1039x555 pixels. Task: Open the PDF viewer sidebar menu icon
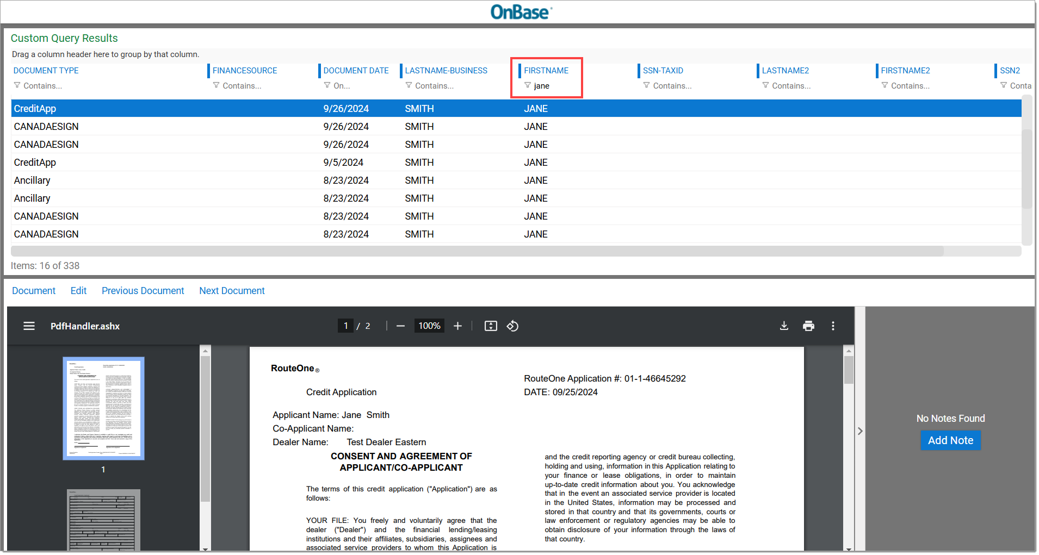click(x=29, y=326)
